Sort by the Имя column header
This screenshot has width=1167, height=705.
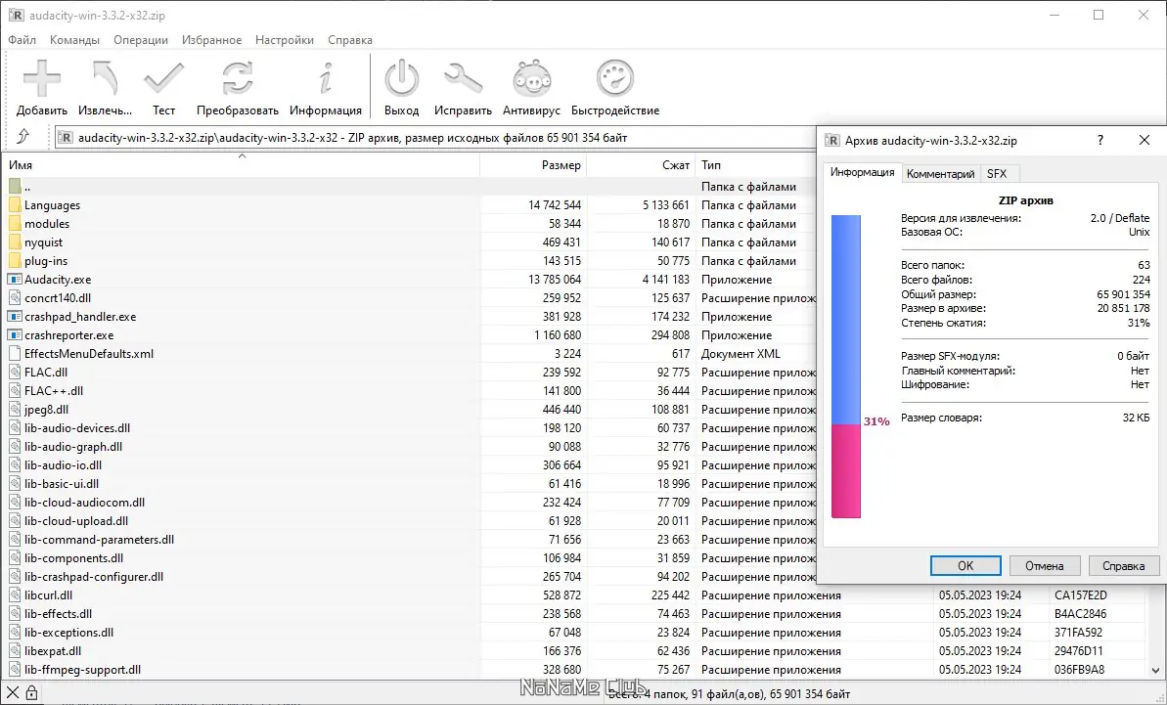click(242, 165)
